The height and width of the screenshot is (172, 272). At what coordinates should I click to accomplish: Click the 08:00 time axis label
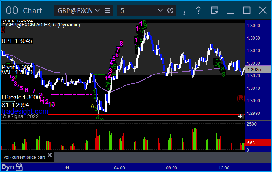(171, 168)
